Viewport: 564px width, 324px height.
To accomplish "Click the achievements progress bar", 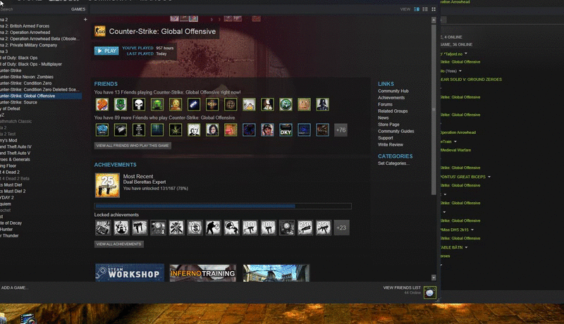I will 223,206.
